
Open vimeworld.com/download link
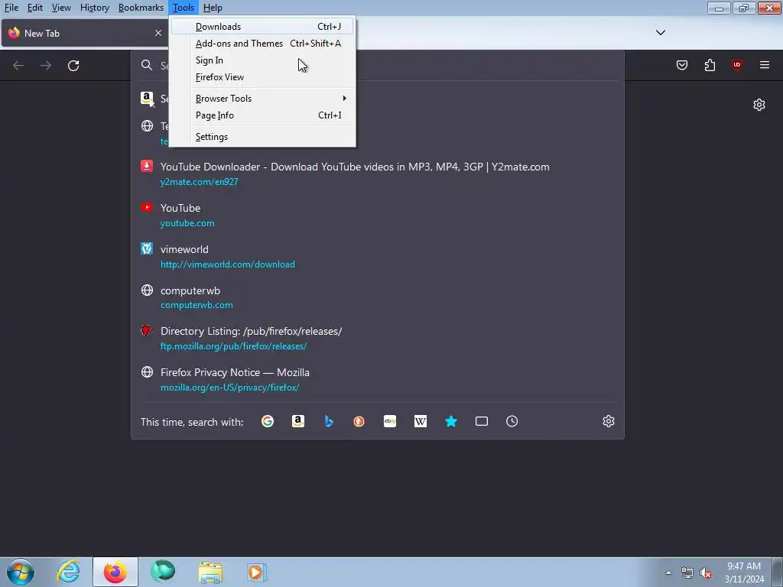point(227,264)
